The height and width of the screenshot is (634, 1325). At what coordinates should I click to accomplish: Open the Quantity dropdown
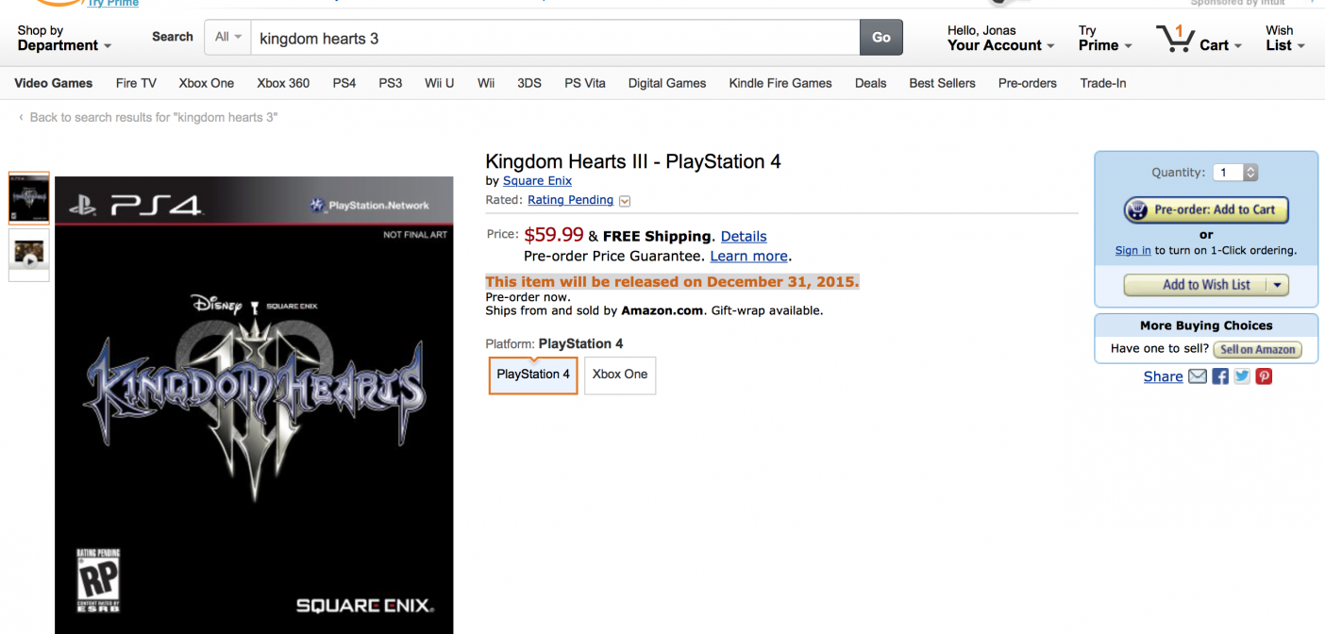pos(1236,173)
